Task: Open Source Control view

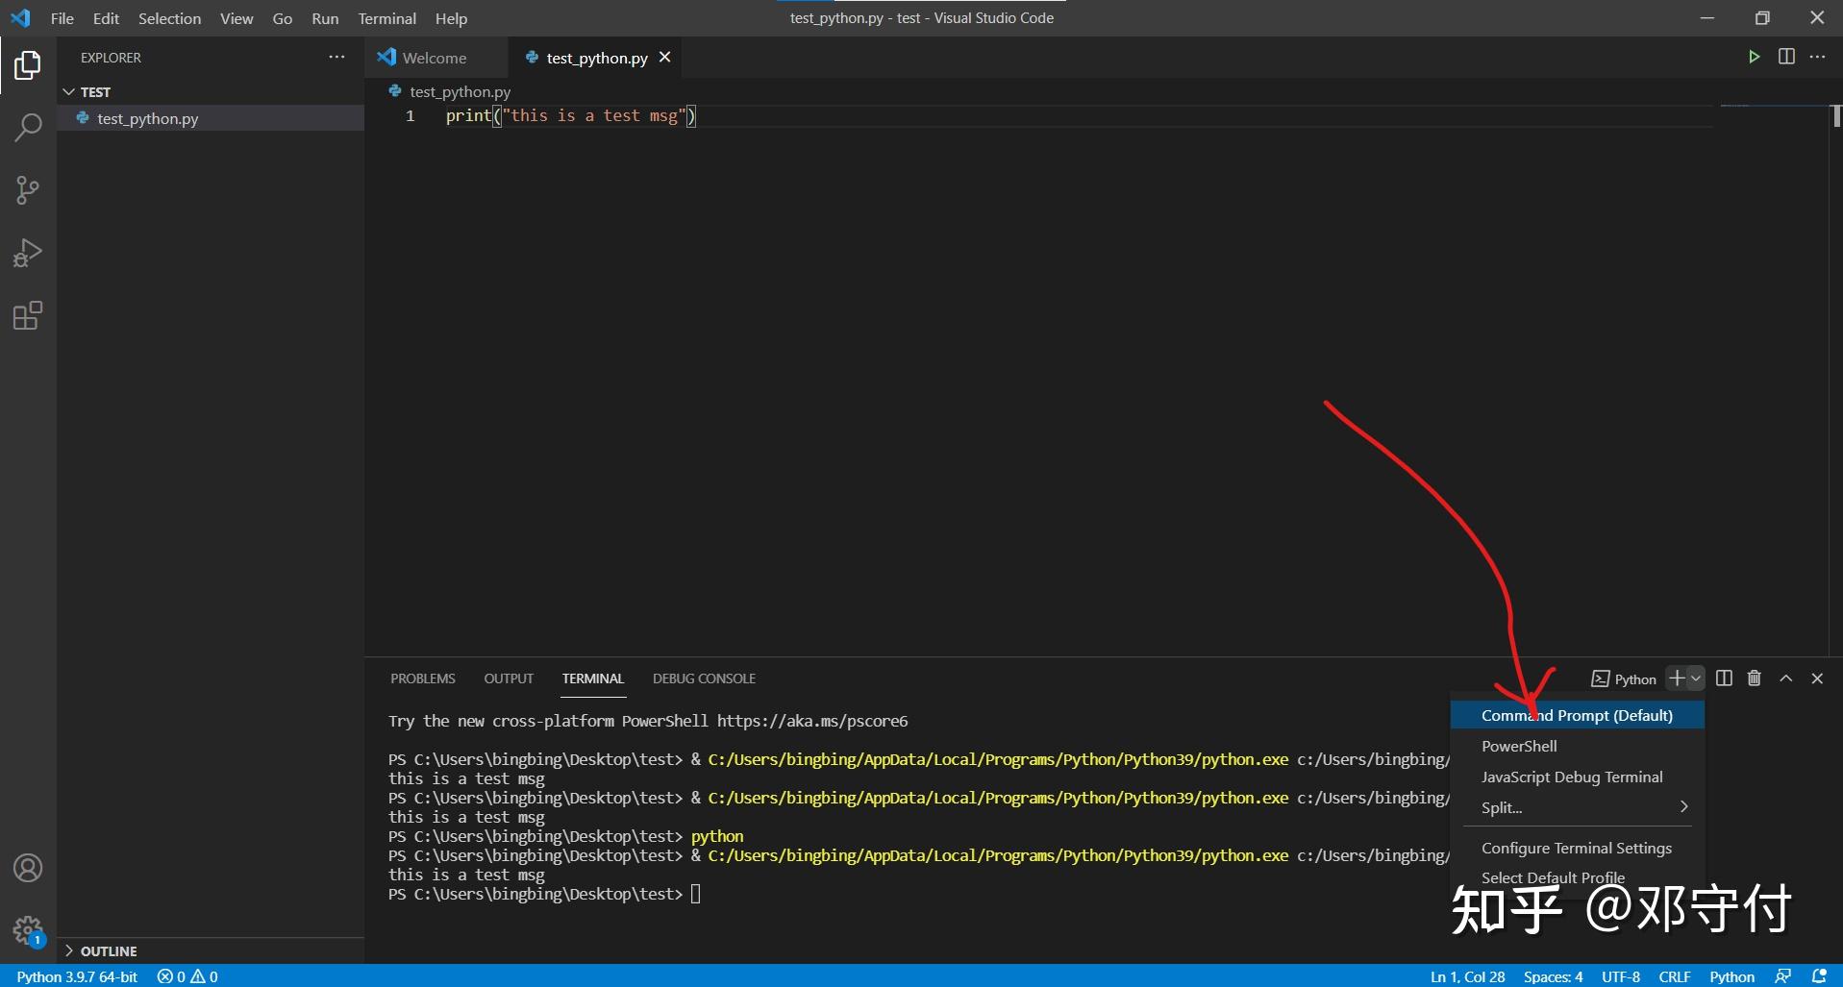Action: coord(28,189)
